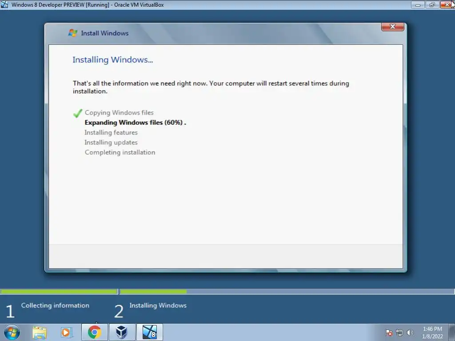Viewport: 455px width, 341px height.
Task: Click the VirtualBox title bar icon
Action: pos(4,4)
